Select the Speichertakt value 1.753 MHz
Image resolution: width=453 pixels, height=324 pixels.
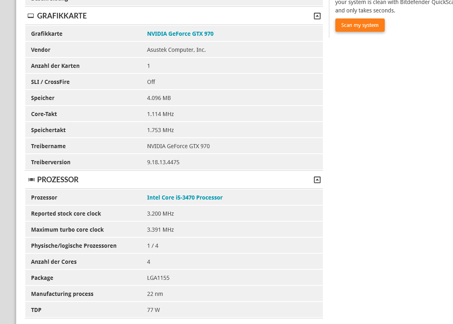160,130
